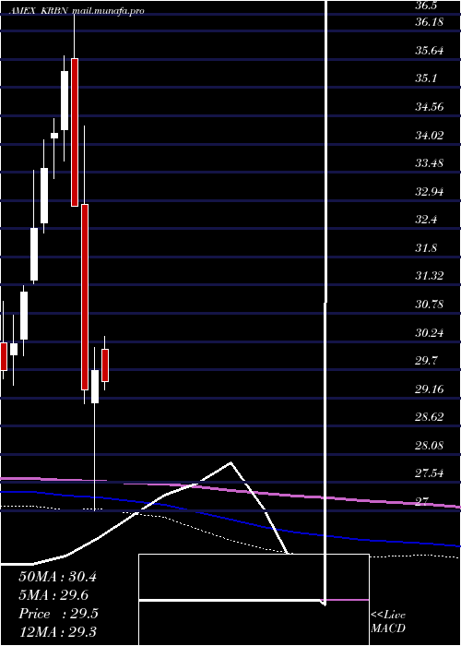Screen dimensions: 461x646
Task: Click the 50MA : 30.4 readout
Action: point(57,577)
